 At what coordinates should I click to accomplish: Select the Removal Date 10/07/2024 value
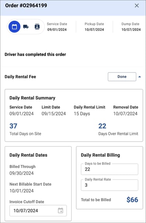(125, 113)
